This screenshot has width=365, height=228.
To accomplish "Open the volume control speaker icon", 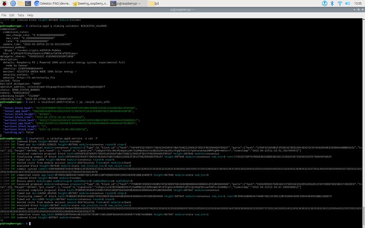I will [x=348, y=3].
